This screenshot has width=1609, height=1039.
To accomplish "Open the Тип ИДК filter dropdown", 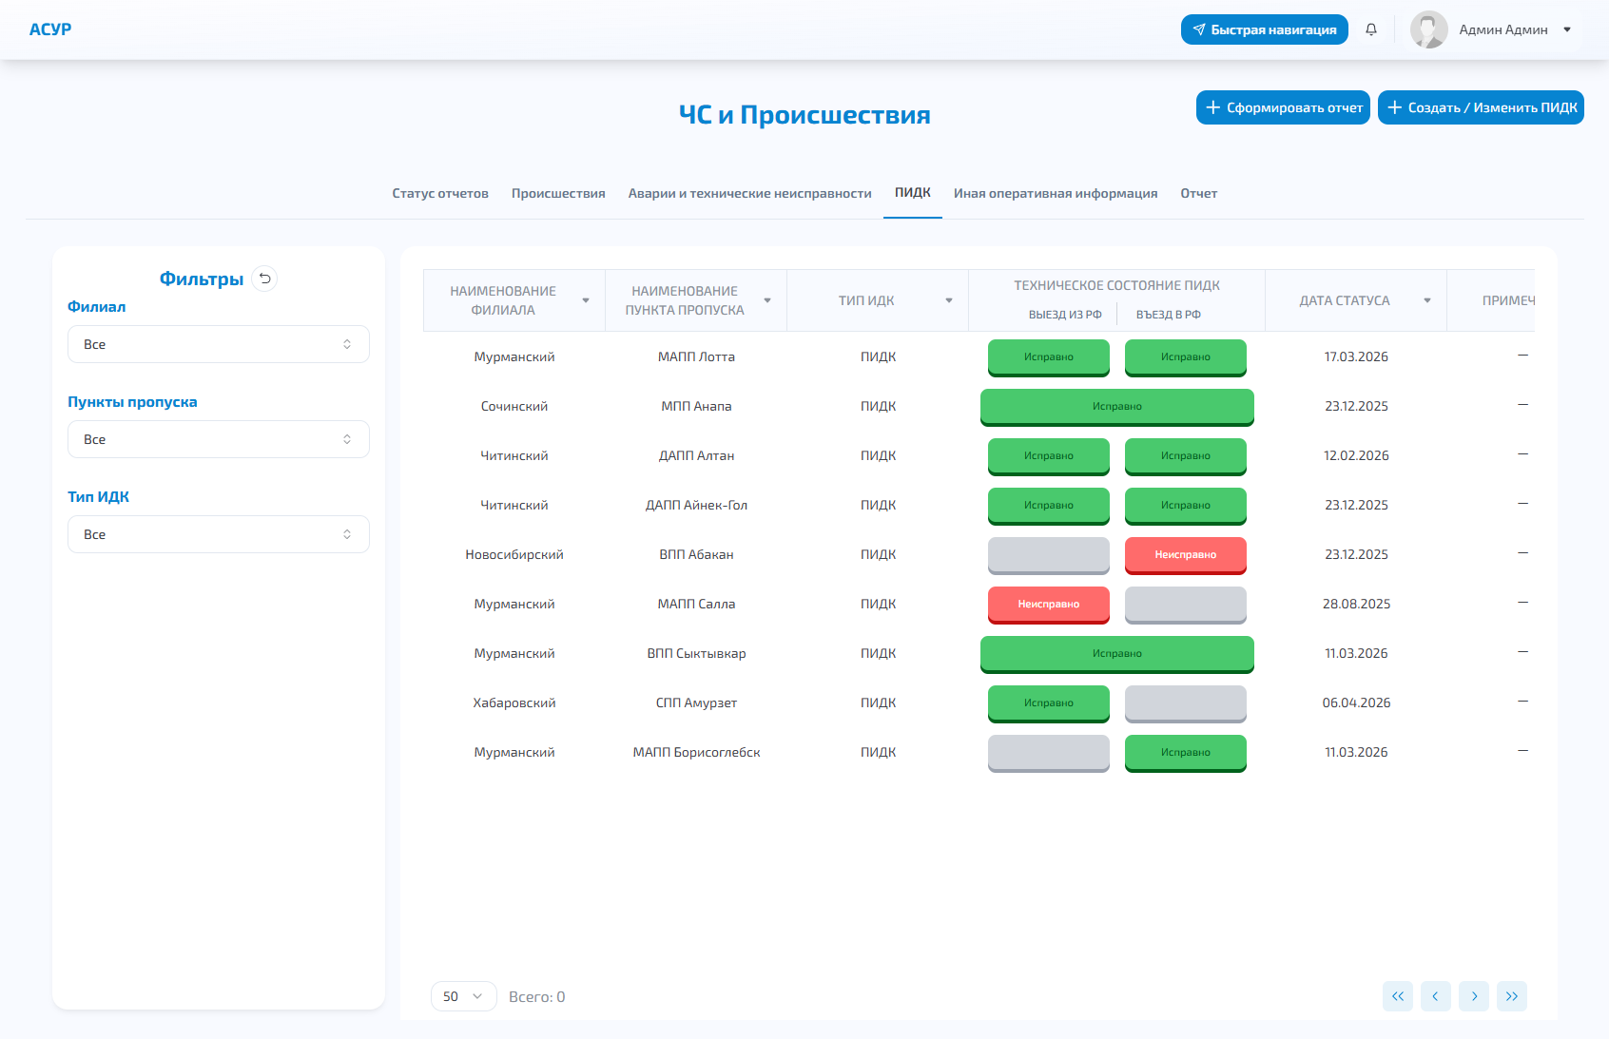I will pos(218,534).
